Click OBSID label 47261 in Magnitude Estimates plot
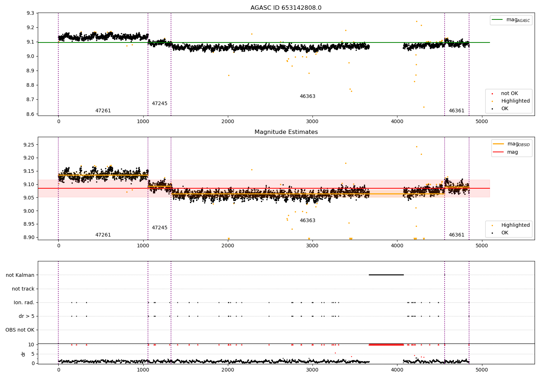This screenshot has width=540, height=378. (103, 235)
